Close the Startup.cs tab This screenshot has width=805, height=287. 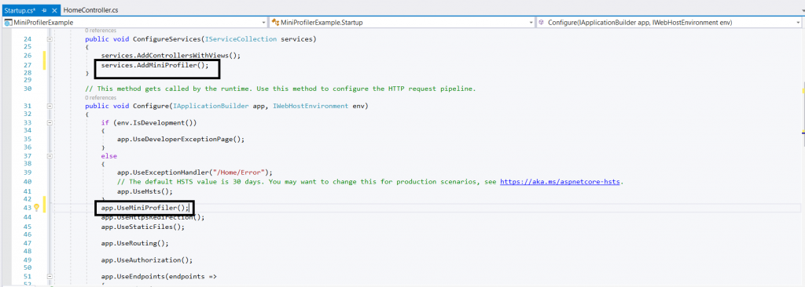pos(54,10)
